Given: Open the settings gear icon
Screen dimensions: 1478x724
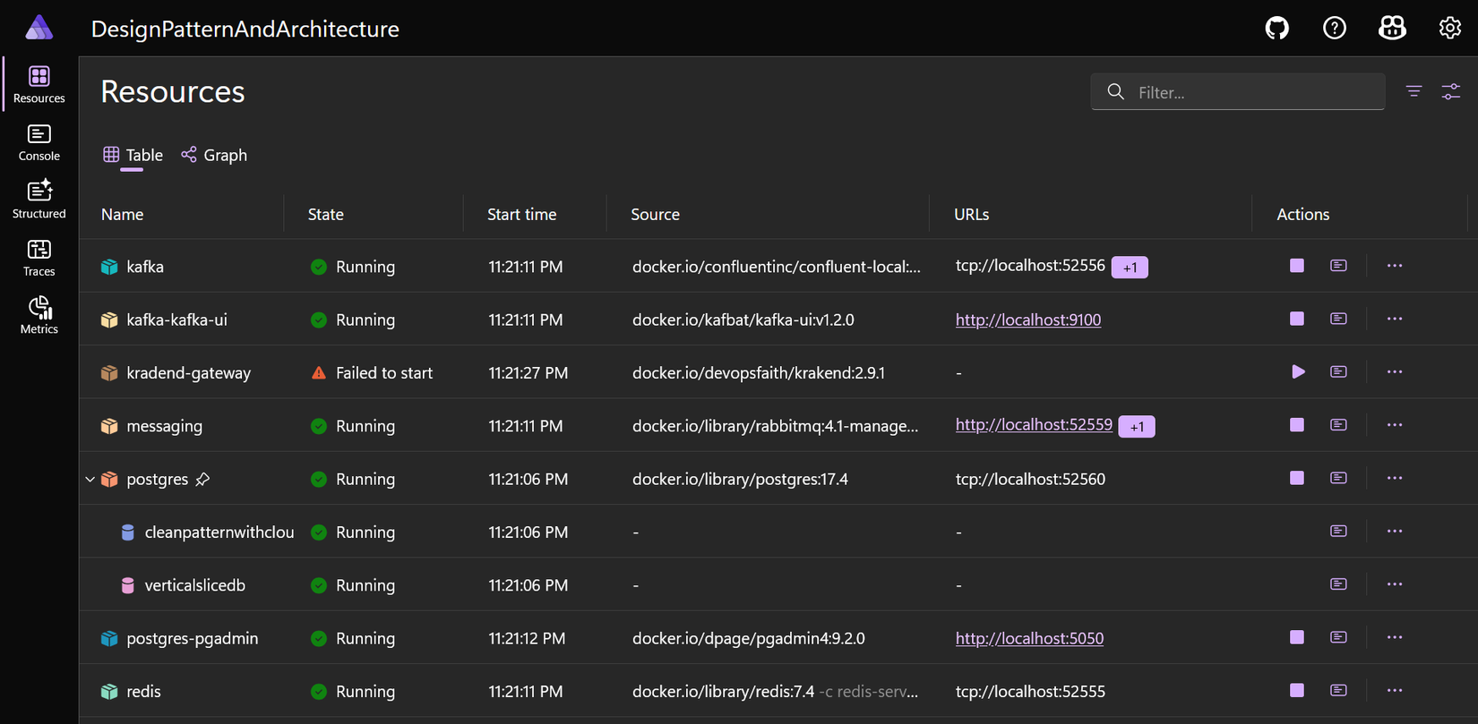Looking at the screenshot, I should tap(1449, 29).
